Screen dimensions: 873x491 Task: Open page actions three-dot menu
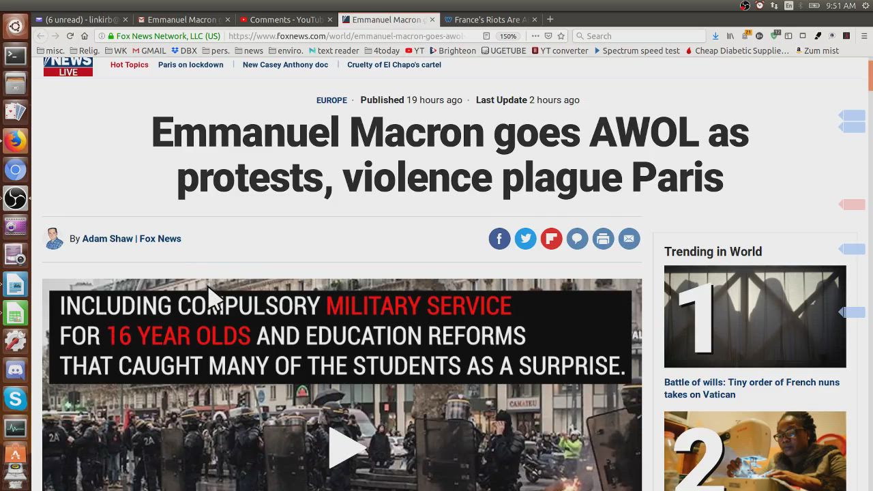point(535,36)
